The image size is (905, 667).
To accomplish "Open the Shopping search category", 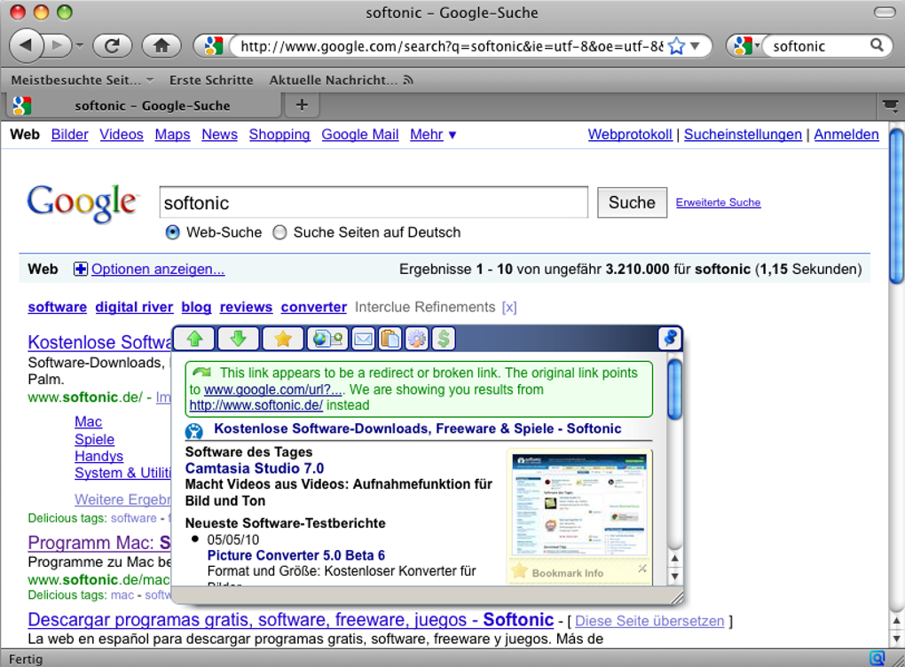I will 279,135.
